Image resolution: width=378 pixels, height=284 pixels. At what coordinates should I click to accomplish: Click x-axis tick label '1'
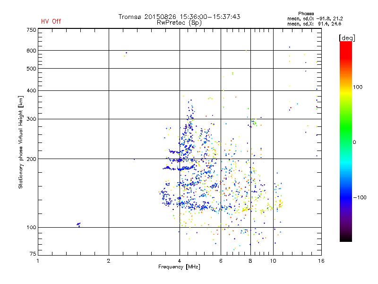coord(38,261)
